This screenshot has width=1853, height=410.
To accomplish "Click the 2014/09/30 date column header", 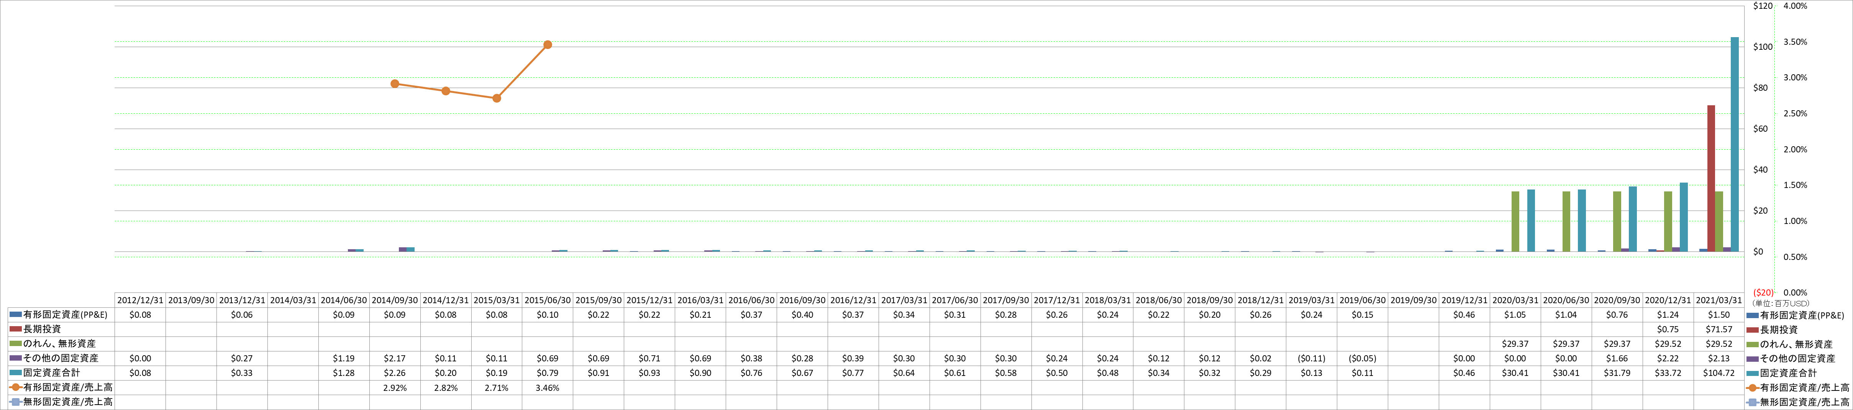I will pos(395,301).
